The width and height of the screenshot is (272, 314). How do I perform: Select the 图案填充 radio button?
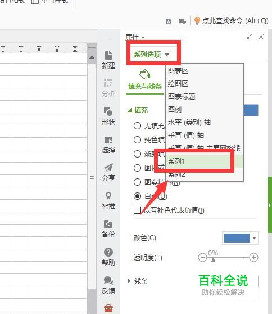tap(137, 182)
